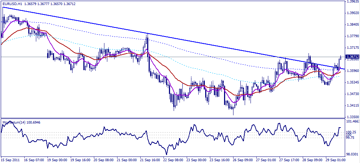Click the 1.39020 price axis label
The height and width of the screenshot is (163, 360).
tap(352, 13)
